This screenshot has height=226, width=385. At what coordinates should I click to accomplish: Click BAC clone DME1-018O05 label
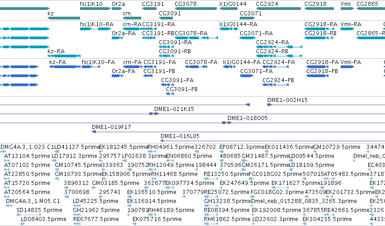(247, 118)
